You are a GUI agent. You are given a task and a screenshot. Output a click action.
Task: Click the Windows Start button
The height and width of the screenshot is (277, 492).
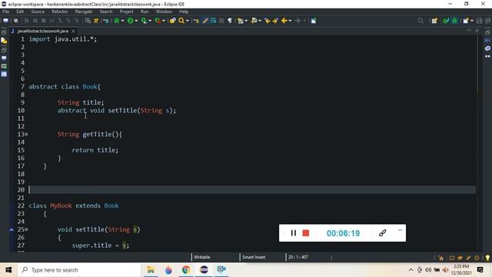[8, 270]
